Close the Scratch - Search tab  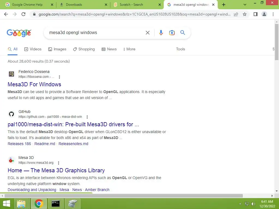pyautogui.click(x=160, y=5)
